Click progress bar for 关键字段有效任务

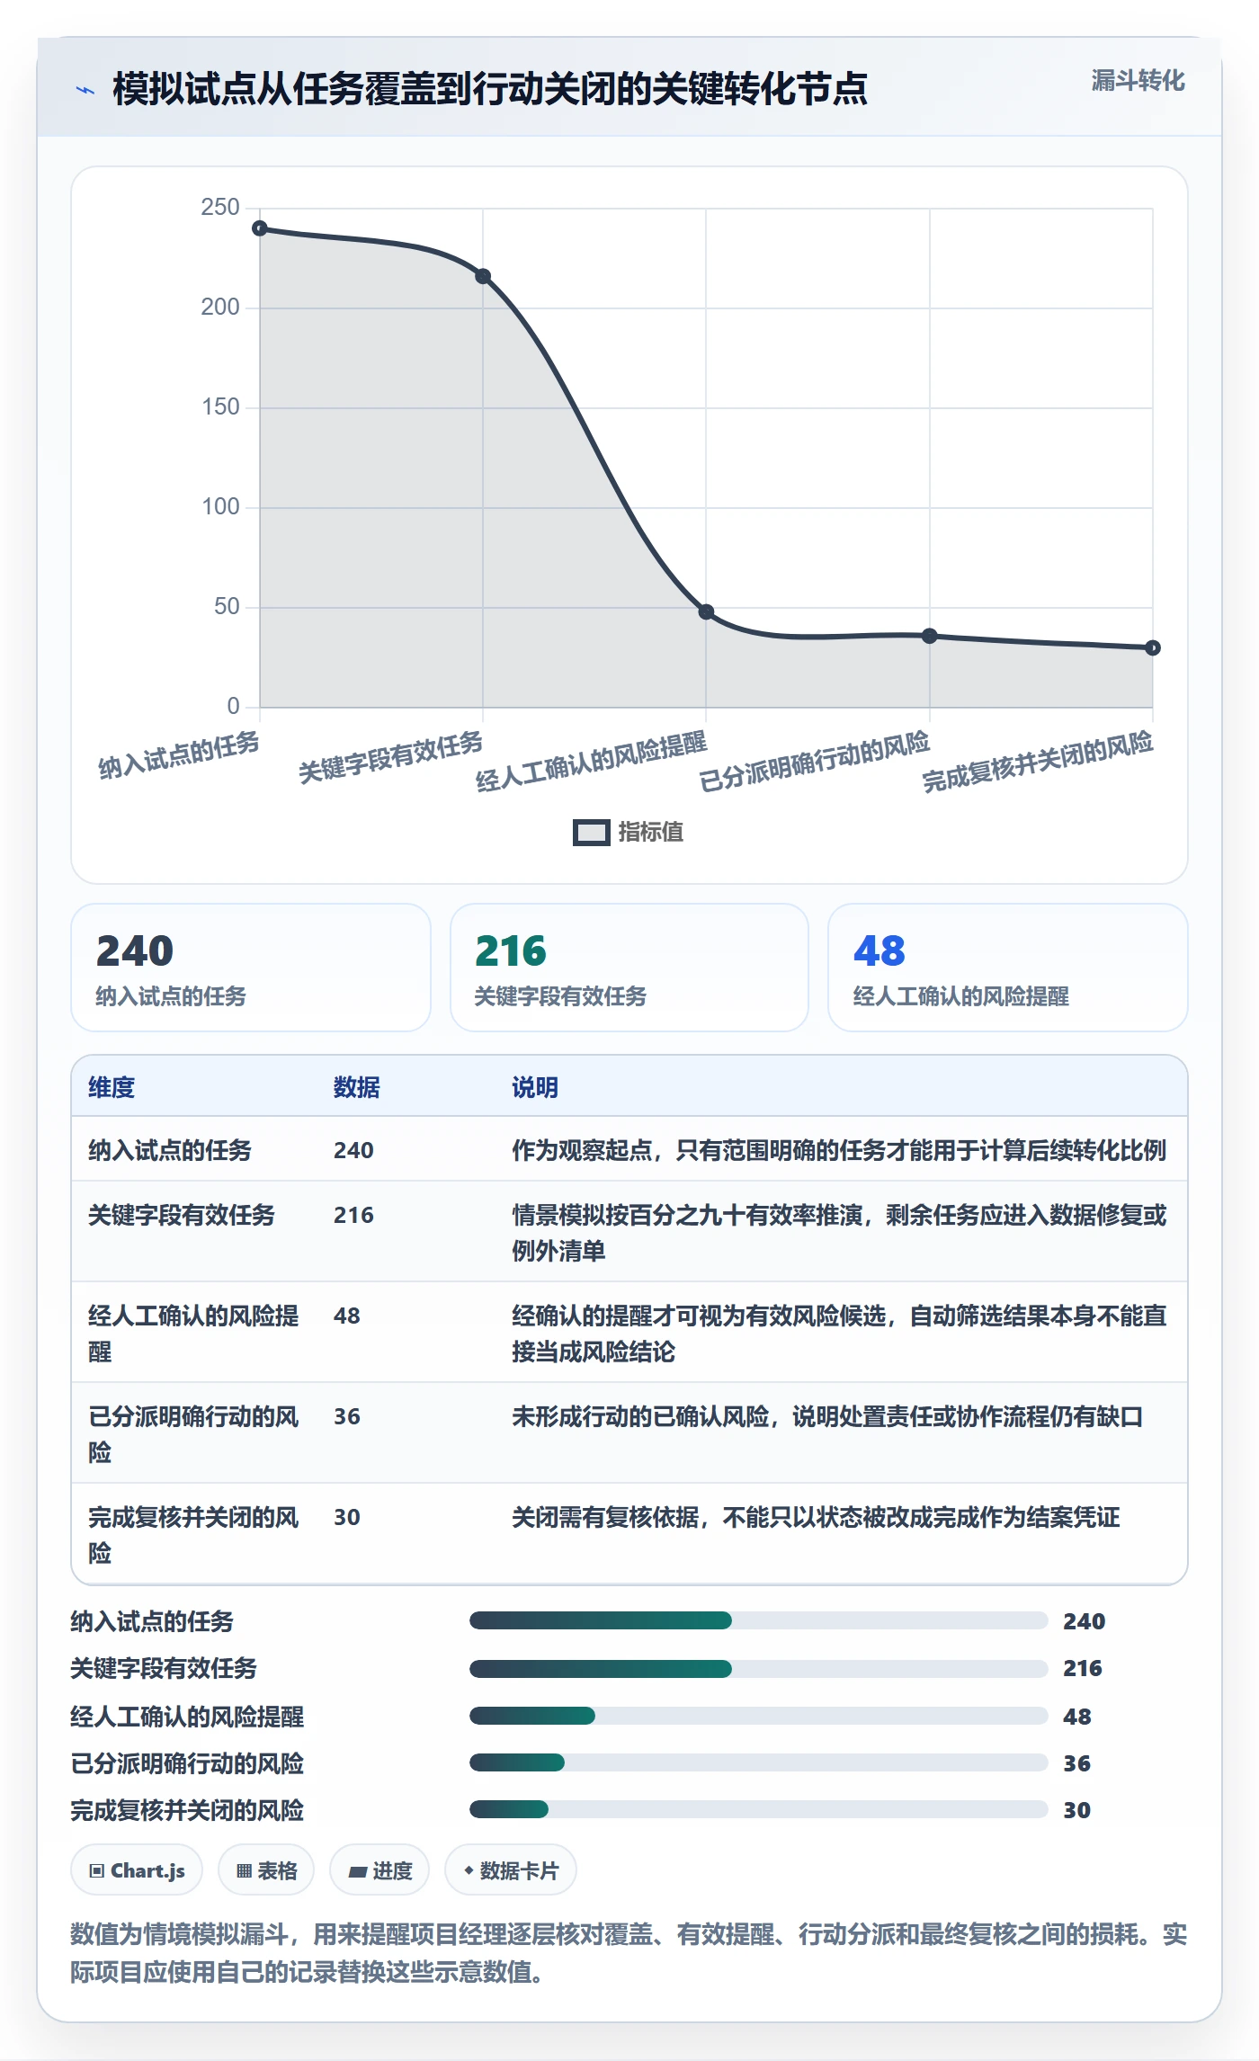pyautogui.click(x=758, y=1669)
